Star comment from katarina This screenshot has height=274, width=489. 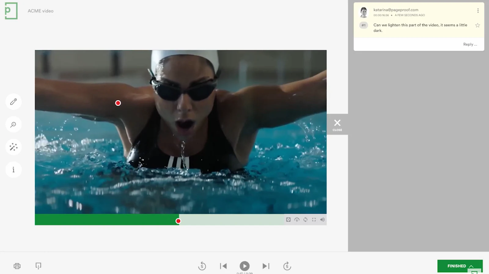pyautogui.click(x=478, y=25)
